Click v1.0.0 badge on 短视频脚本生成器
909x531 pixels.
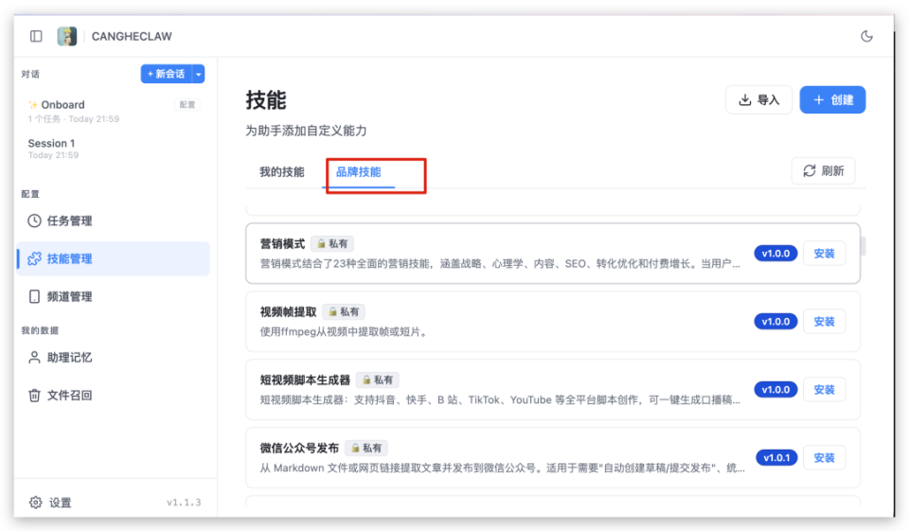click(775, 390)
